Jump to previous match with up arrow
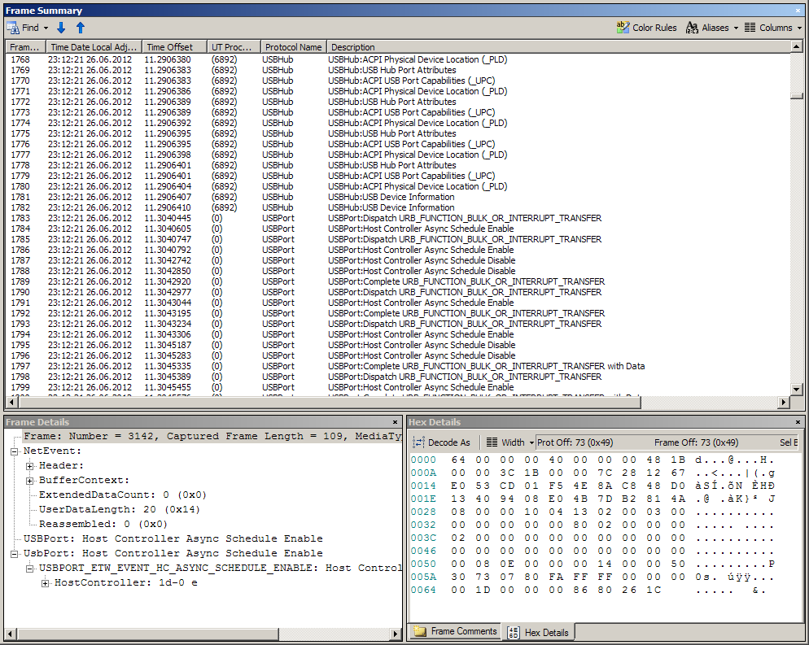Screen dimensions: 809x645 click(x=80, y=28)
